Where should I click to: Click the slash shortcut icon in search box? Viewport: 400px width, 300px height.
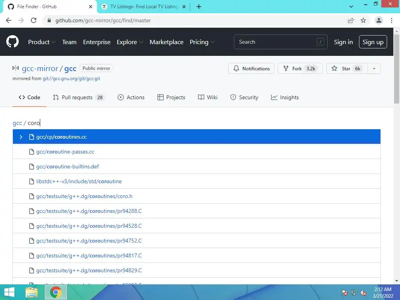[320, 42]
